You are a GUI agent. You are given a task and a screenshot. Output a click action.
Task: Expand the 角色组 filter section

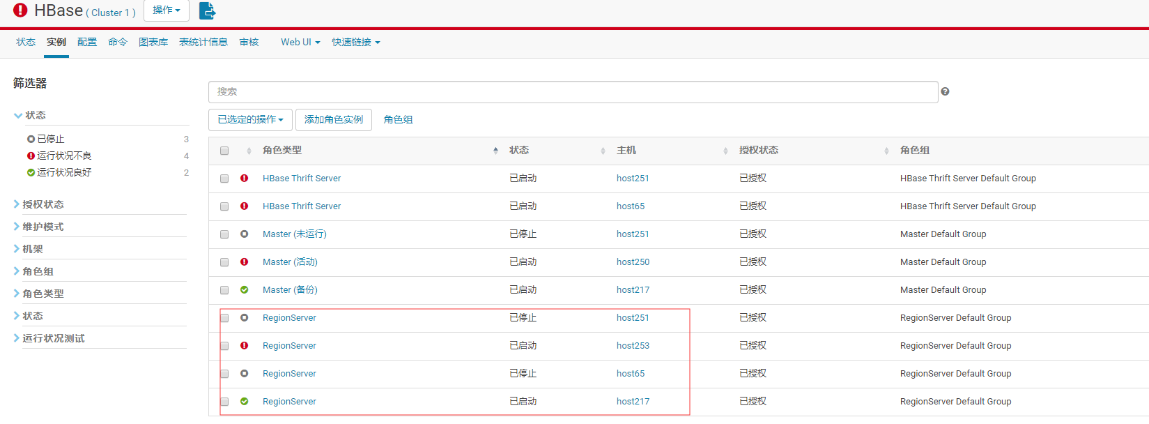(x=33, y=271)
